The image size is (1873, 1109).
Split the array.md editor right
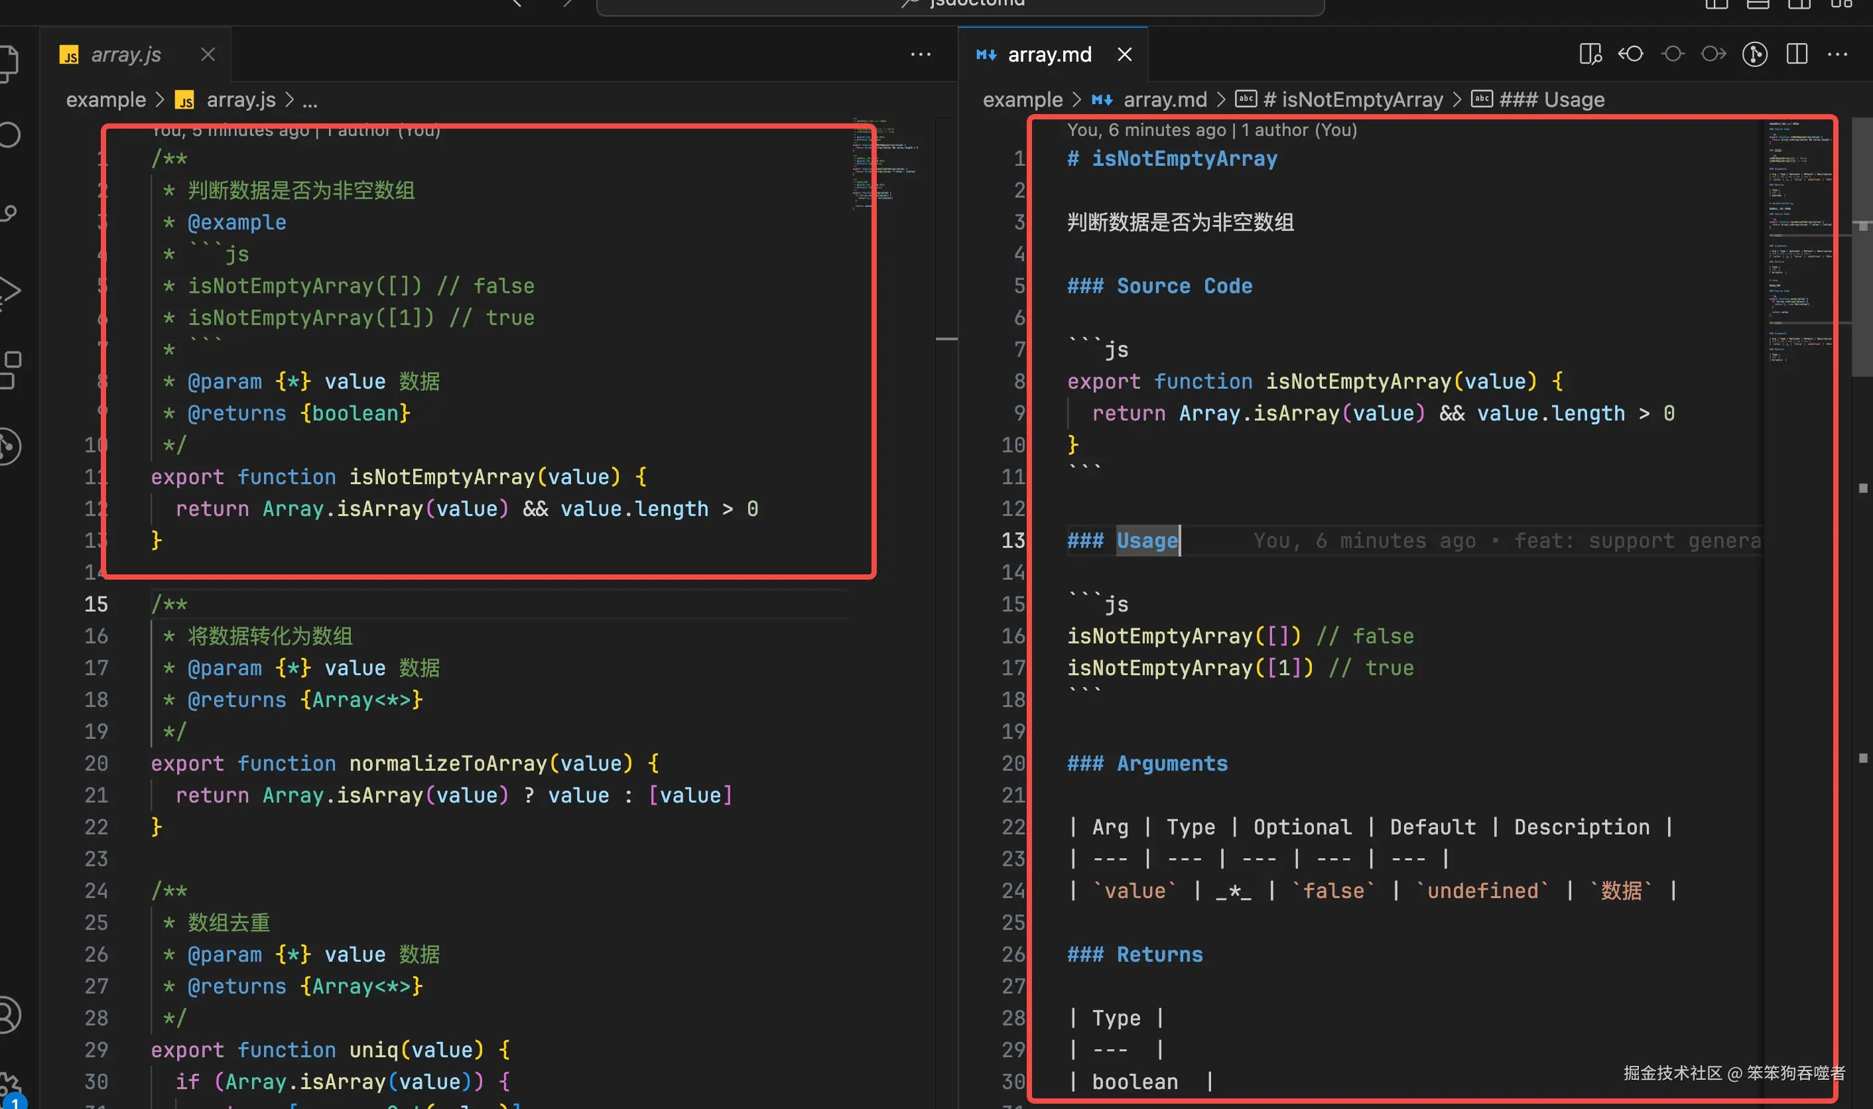pos(1797,54)
